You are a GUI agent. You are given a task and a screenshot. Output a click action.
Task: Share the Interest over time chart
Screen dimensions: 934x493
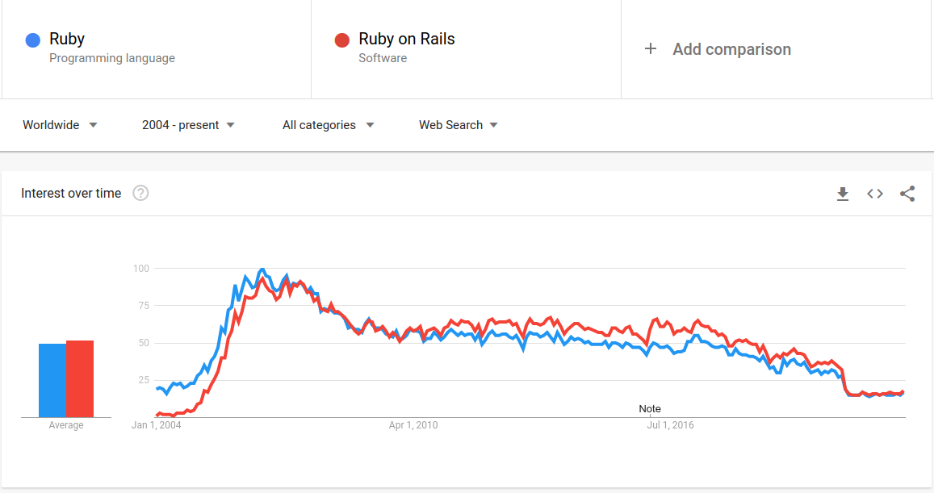pos(907,194)
